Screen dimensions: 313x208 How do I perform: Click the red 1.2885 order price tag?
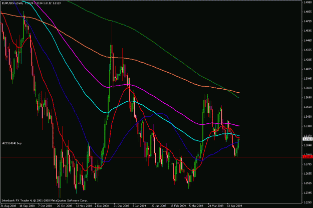click(x=307, y=157)
